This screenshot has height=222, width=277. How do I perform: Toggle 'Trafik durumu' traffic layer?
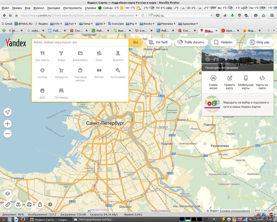tap(191, 42)
